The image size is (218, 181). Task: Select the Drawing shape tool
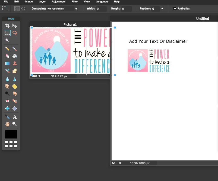pos(15,71)
